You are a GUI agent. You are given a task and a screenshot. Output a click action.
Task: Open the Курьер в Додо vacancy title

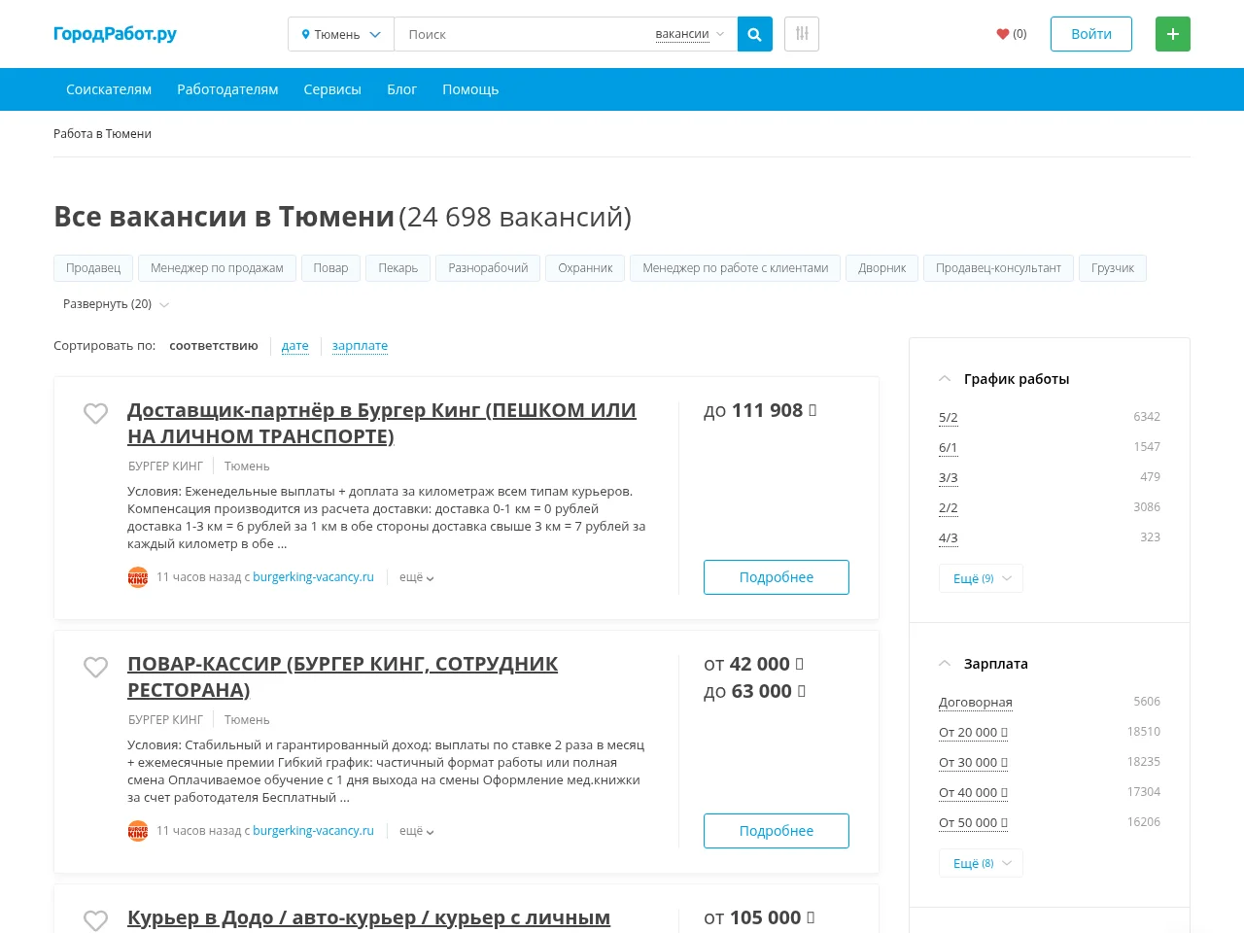click(368, 918)
